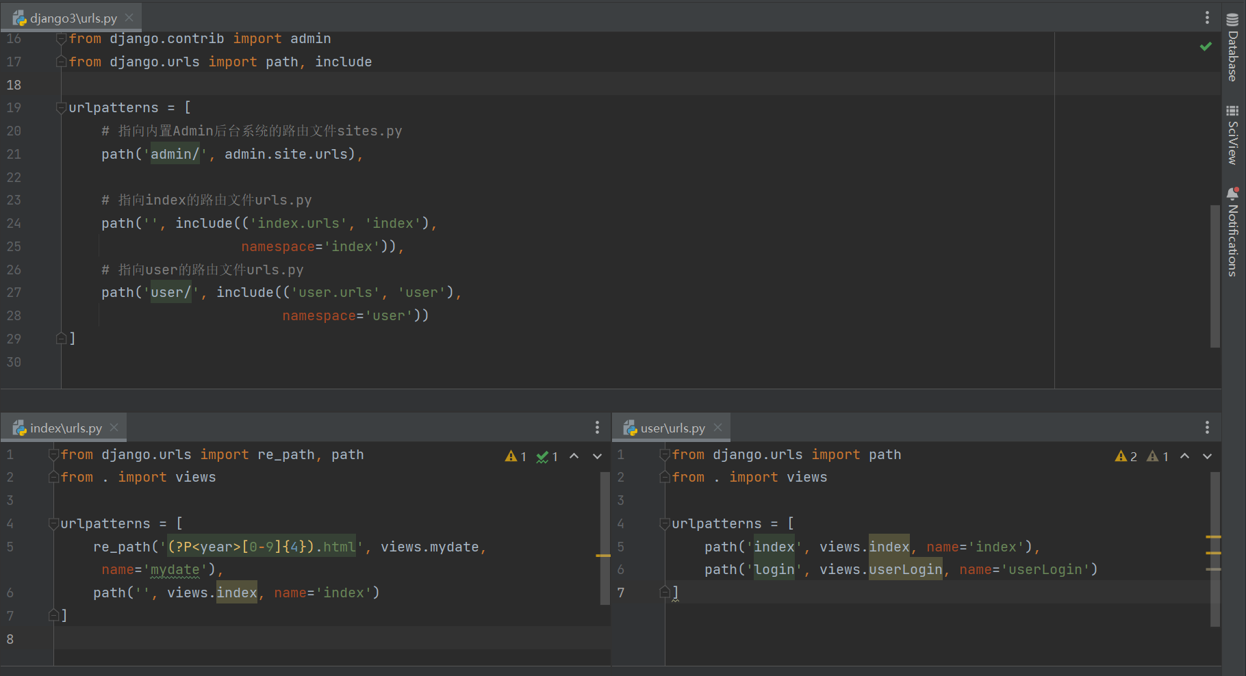The width and height of the screenshot is (1246, 676).
Task: Click the warning stripe mark in index\urls.py scrollbar
Action: pyautogui.click(x=603, y=556)
